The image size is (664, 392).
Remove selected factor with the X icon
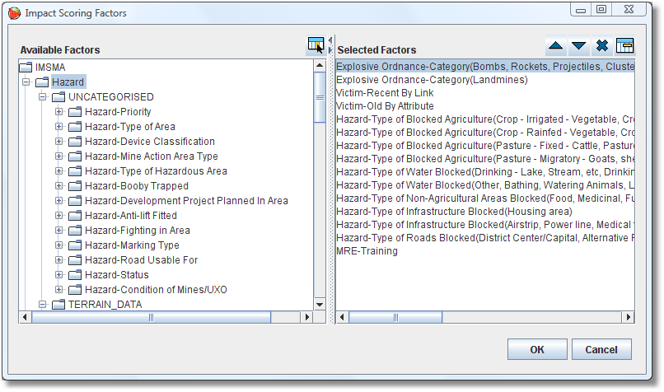coord(602,46)
